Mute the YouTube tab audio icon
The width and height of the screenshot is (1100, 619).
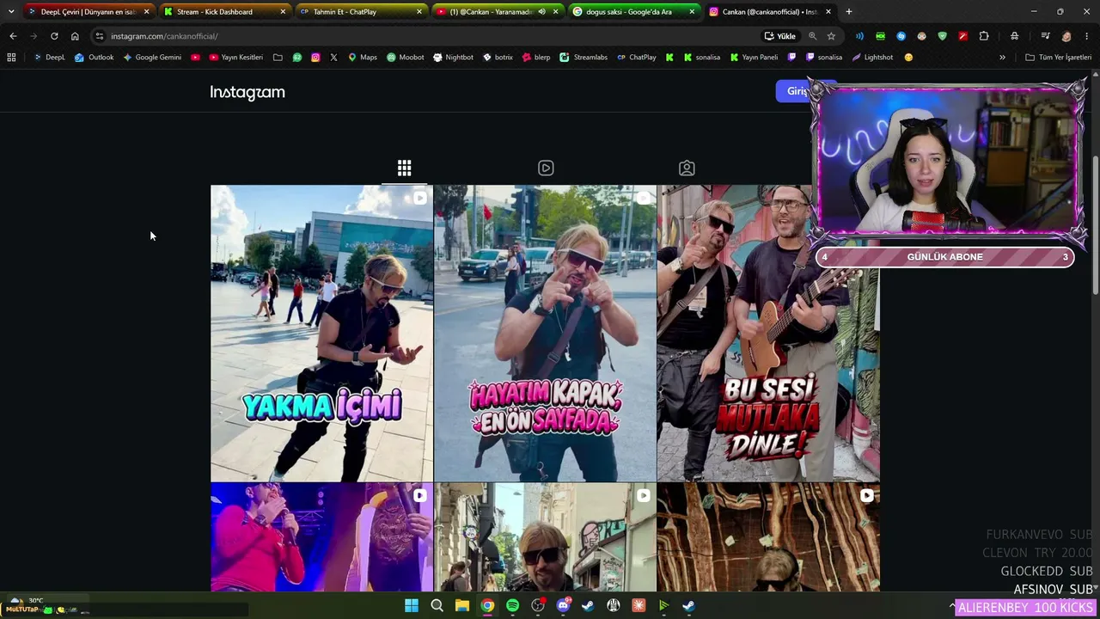point(541,12)
